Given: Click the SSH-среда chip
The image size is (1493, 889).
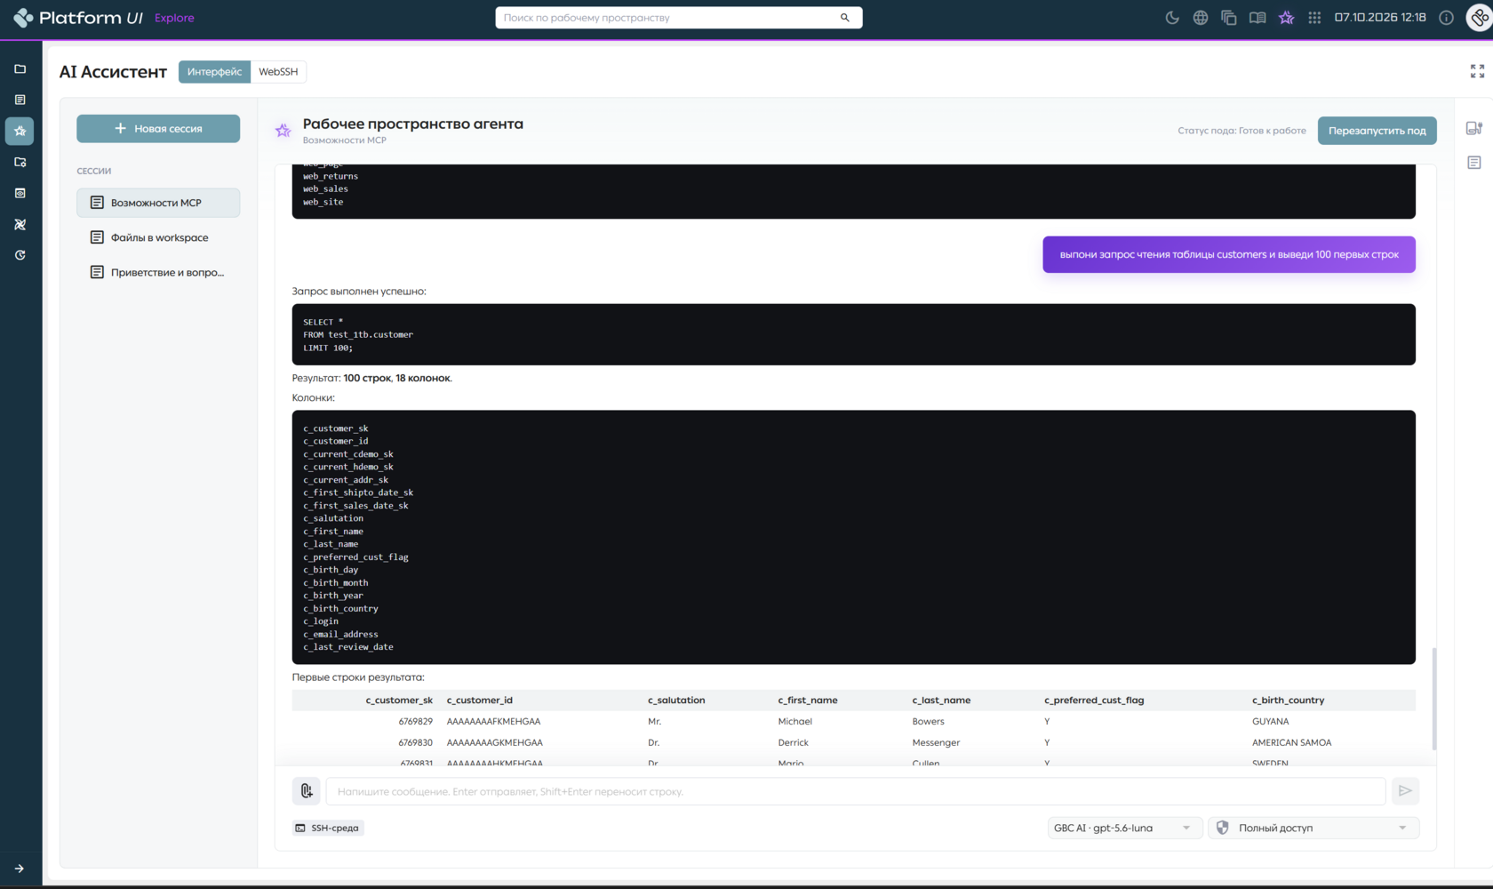Looking at the screenshot, I should click(327, 828).
